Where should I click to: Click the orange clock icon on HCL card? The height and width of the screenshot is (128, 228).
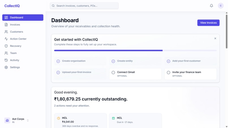click(x=59, y=118)
